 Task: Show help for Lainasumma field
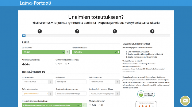click(67, 52)
